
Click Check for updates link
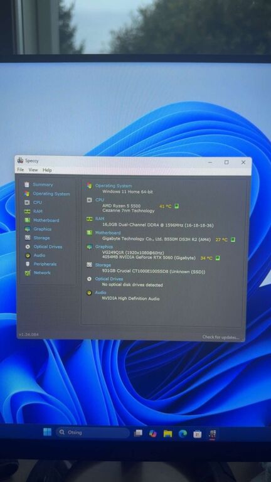click(221, 337)
